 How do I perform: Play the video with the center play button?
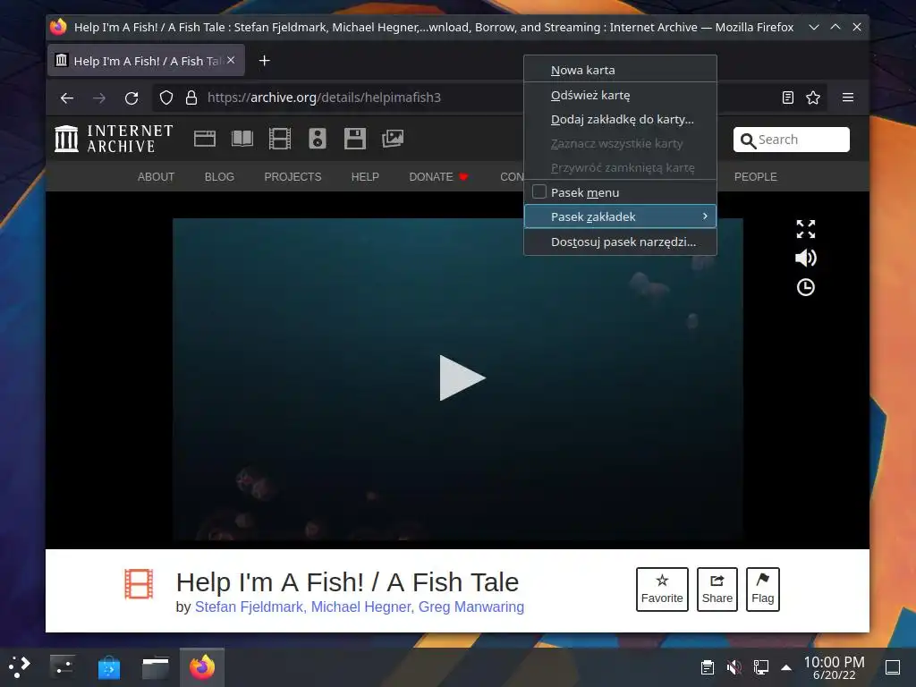click(x=462, y=377)
